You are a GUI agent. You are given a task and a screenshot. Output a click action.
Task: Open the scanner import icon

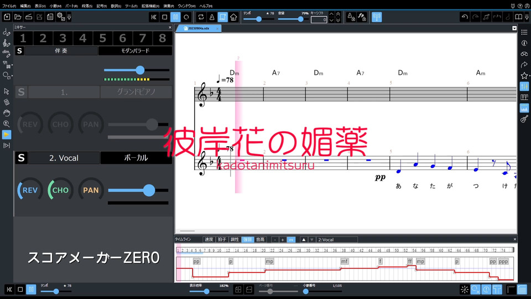[x=29, y=17]
